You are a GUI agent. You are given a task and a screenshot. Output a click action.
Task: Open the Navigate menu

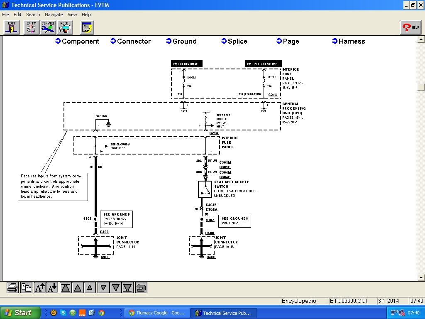coord(54,15)
